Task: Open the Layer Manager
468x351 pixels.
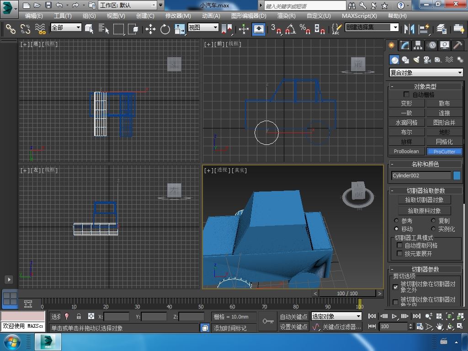Action: 441,29
